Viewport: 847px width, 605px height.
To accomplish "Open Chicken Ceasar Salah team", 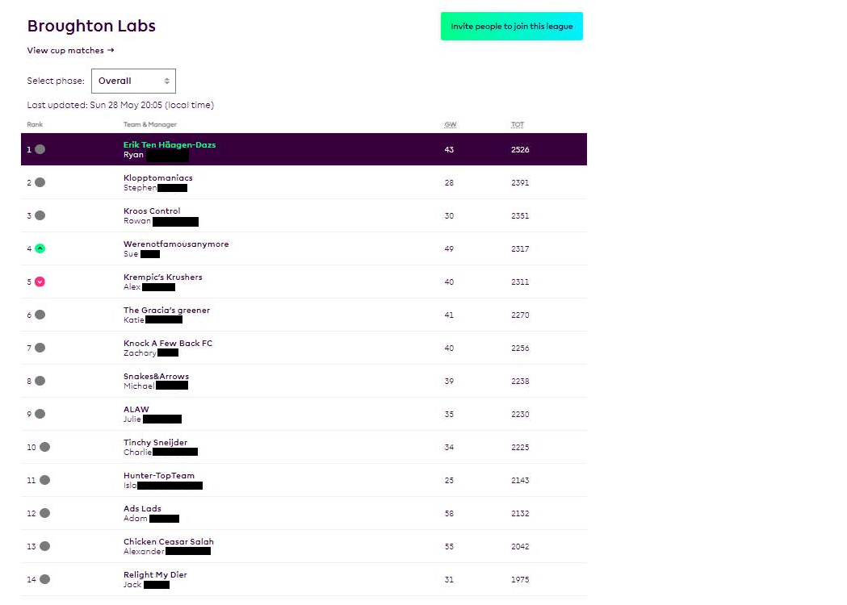I will coord(169,542).
